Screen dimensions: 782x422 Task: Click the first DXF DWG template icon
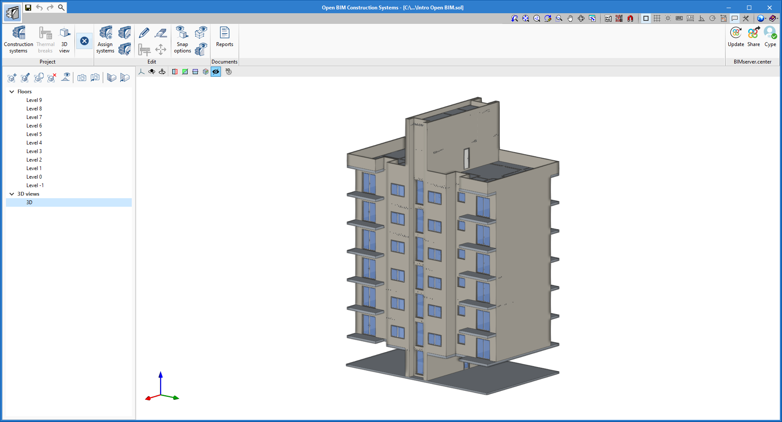[x=608, y=18]
